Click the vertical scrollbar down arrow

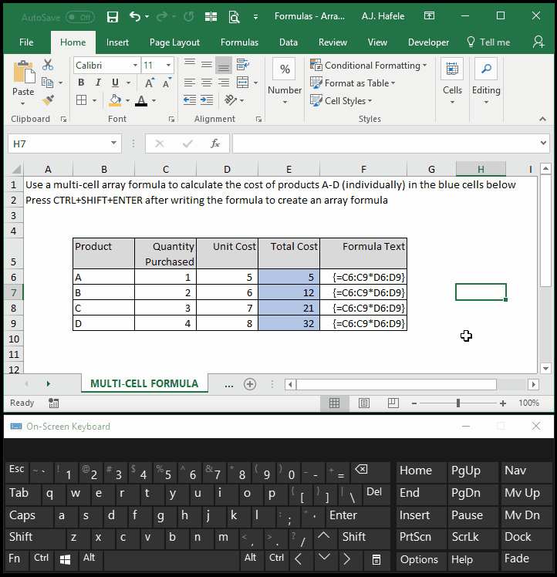[x=545, y=368]
